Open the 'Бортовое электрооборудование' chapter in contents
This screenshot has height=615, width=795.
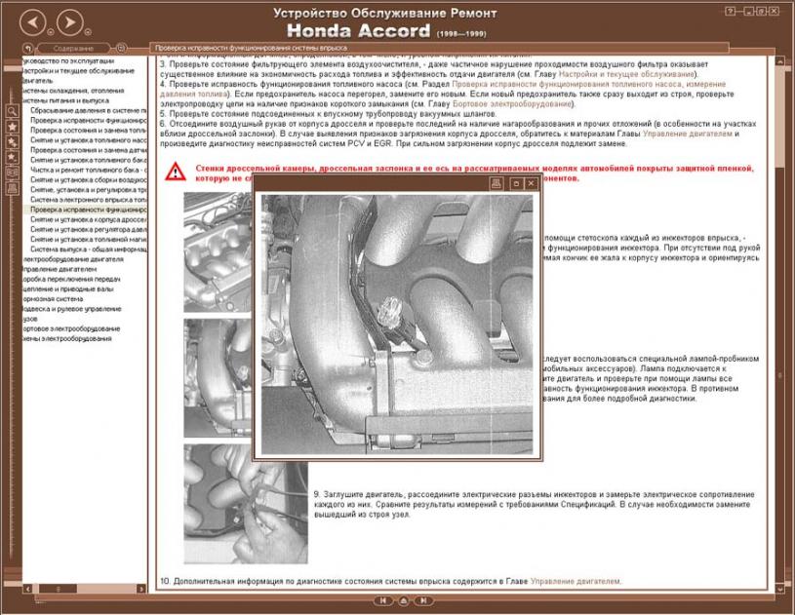coord(71,328)
